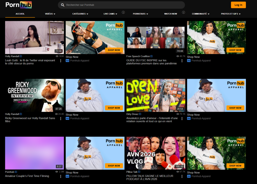Open the Watch Now menu item

pos(171,14)
